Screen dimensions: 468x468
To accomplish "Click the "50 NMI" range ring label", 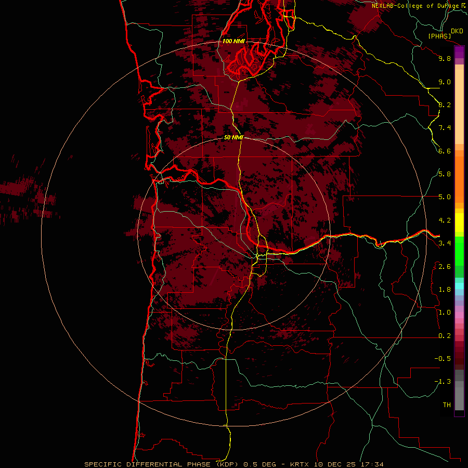I will [x=233, y=138].
